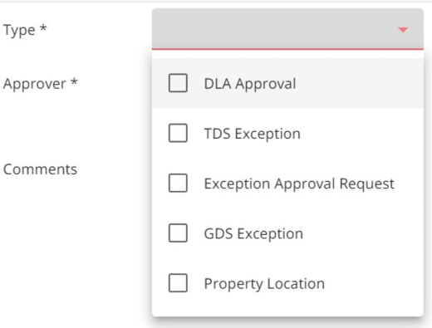The height and width of the screenshot is (328, 432).
Task: Enable the Exception Approval Request checkbox
Action: (178, 184)
